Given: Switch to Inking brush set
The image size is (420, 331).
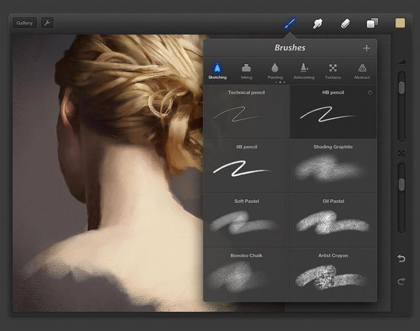Looking at the screenshot, I should coord(246,71).
